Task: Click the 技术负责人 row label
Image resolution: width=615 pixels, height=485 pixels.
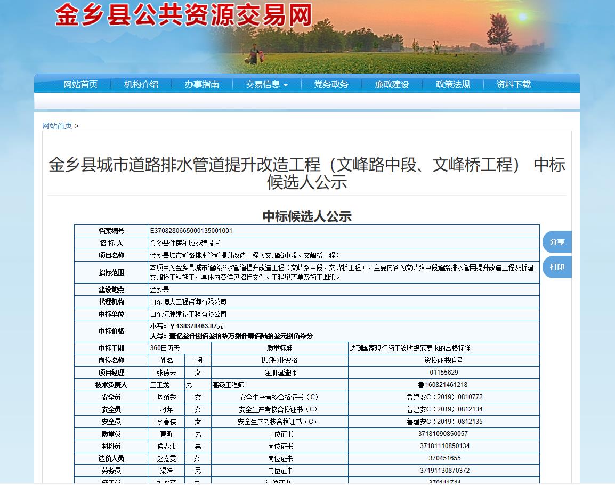Action: tap(111, 385)
